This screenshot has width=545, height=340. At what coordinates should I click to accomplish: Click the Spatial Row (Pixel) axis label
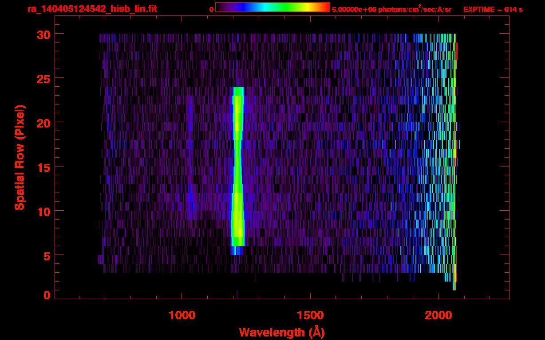coord(20,157)
